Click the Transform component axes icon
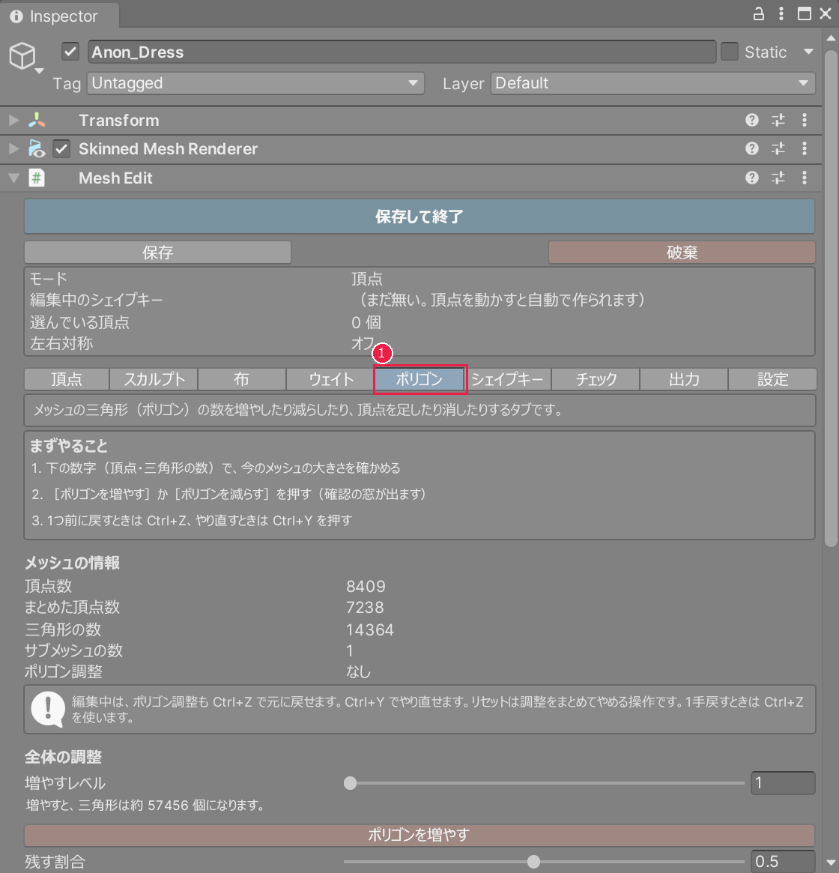Screen dimensions: 839x873 37,120
